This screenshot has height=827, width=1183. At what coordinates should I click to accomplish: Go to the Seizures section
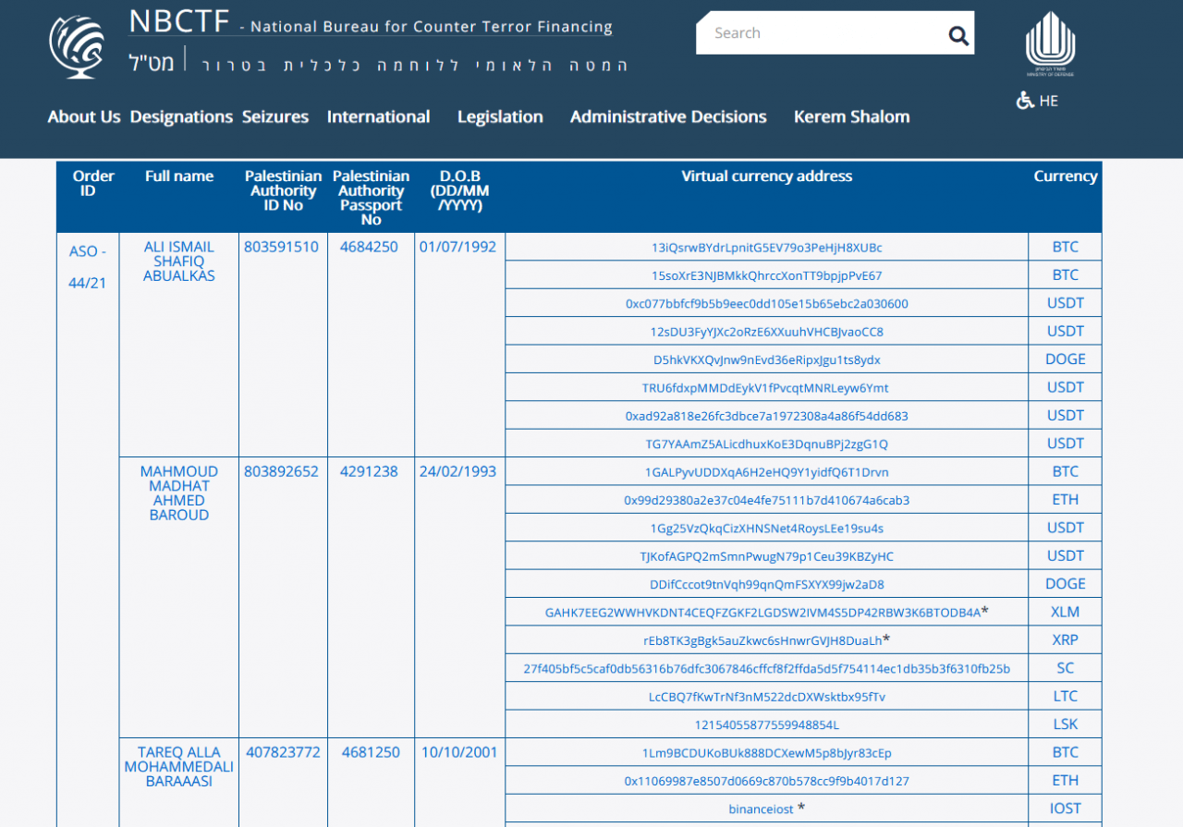275,116
